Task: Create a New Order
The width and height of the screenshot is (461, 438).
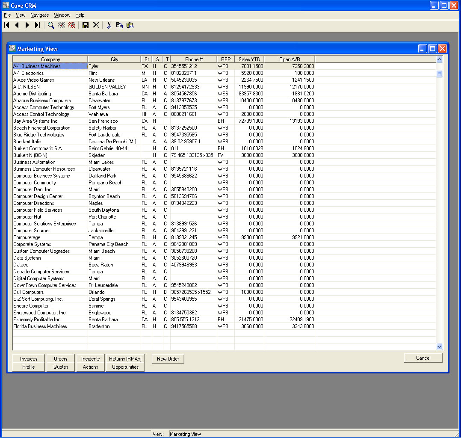Action: point(168,358)
